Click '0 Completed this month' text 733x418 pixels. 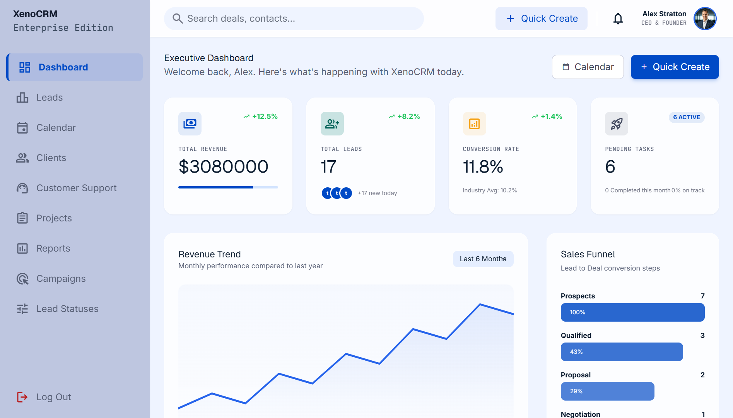[637, 190]
